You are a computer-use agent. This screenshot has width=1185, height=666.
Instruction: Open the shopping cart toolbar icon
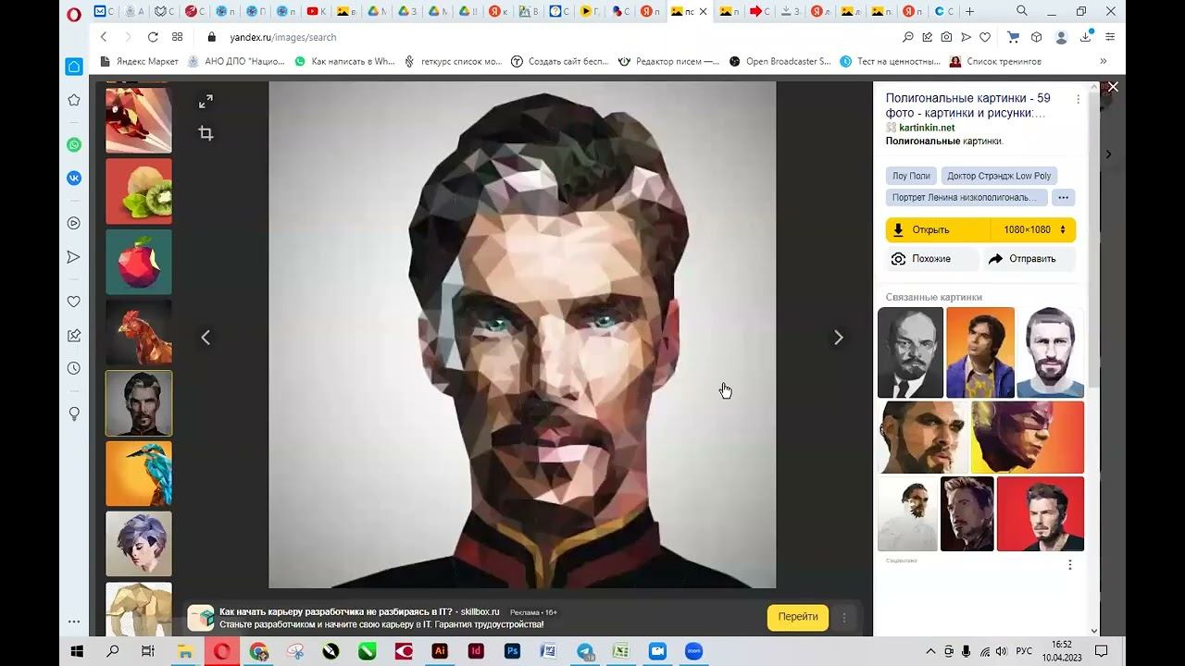click(x=1013, y=37)
